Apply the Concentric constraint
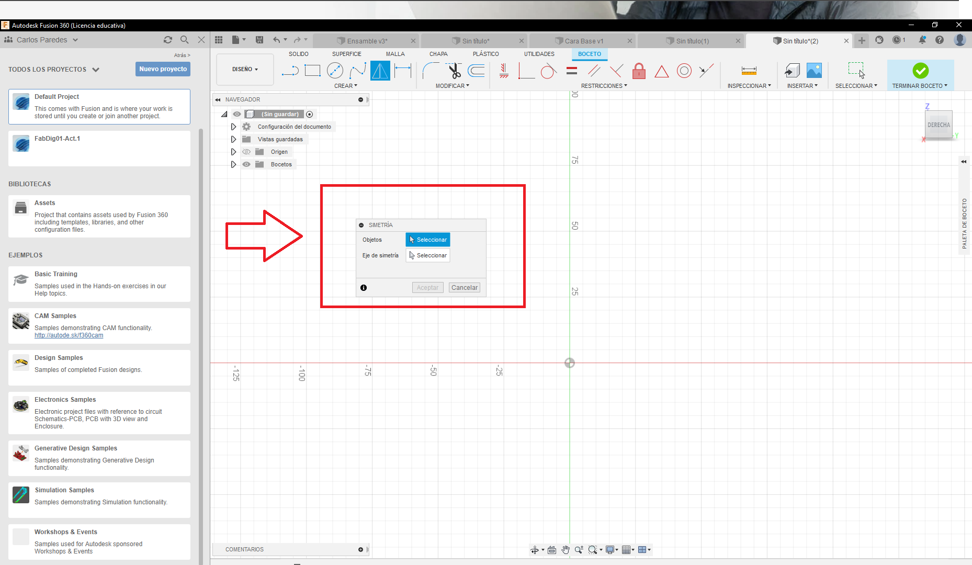972x565 pixels. (684, 71)
